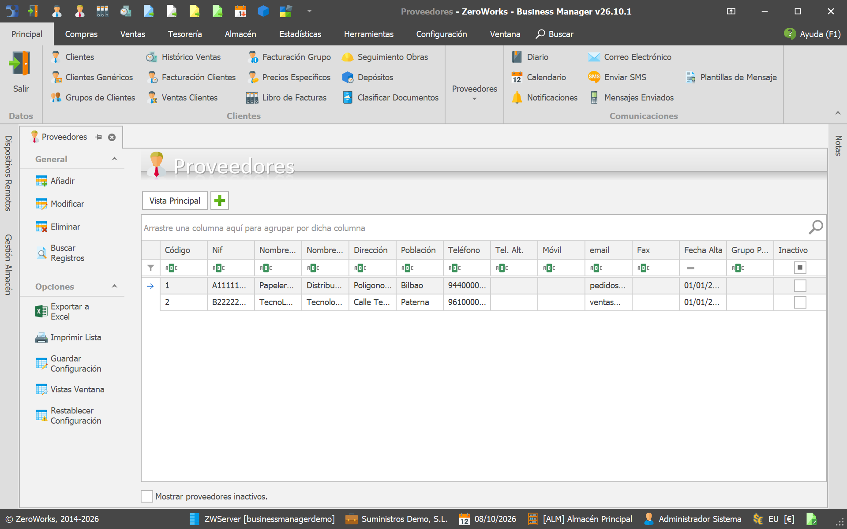Switch to Compras ribbon tab
The image size is (847, 529).
pyautogui.click(x=81, y=34)
